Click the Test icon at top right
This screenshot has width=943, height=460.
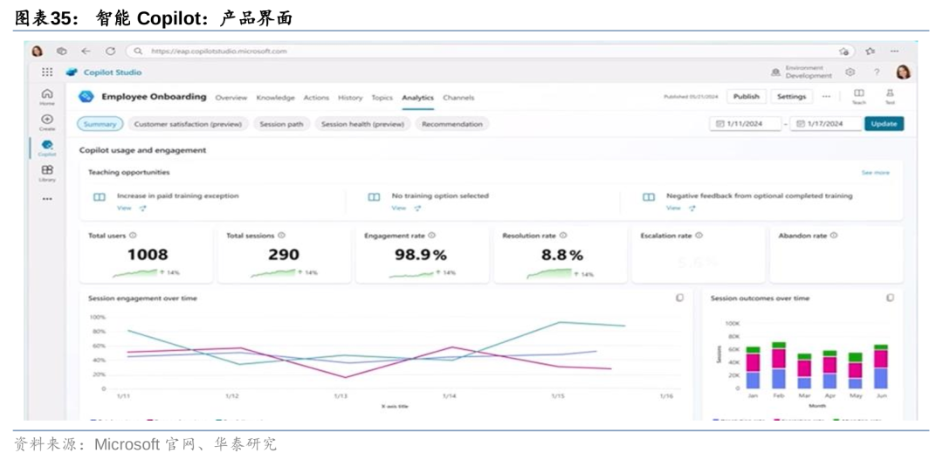(890, 93)
